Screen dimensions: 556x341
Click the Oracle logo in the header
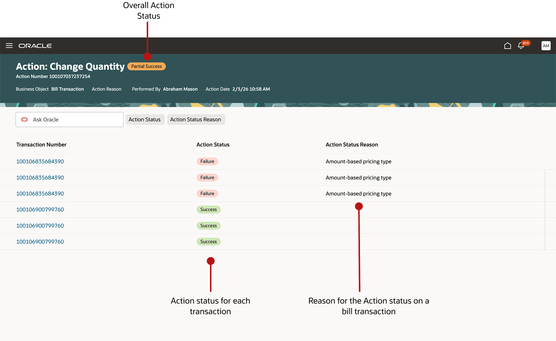[x=36, y=46]
